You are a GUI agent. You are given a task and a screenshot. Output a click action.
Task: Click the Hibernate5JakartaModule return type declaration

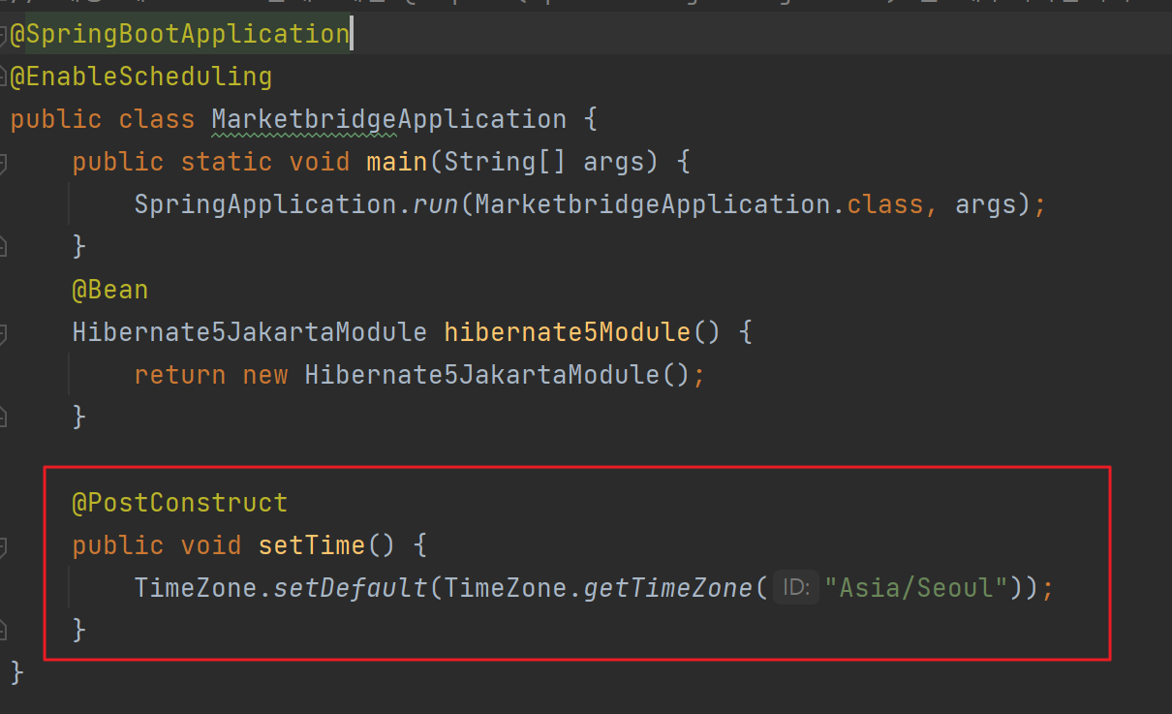click(250, 332)
